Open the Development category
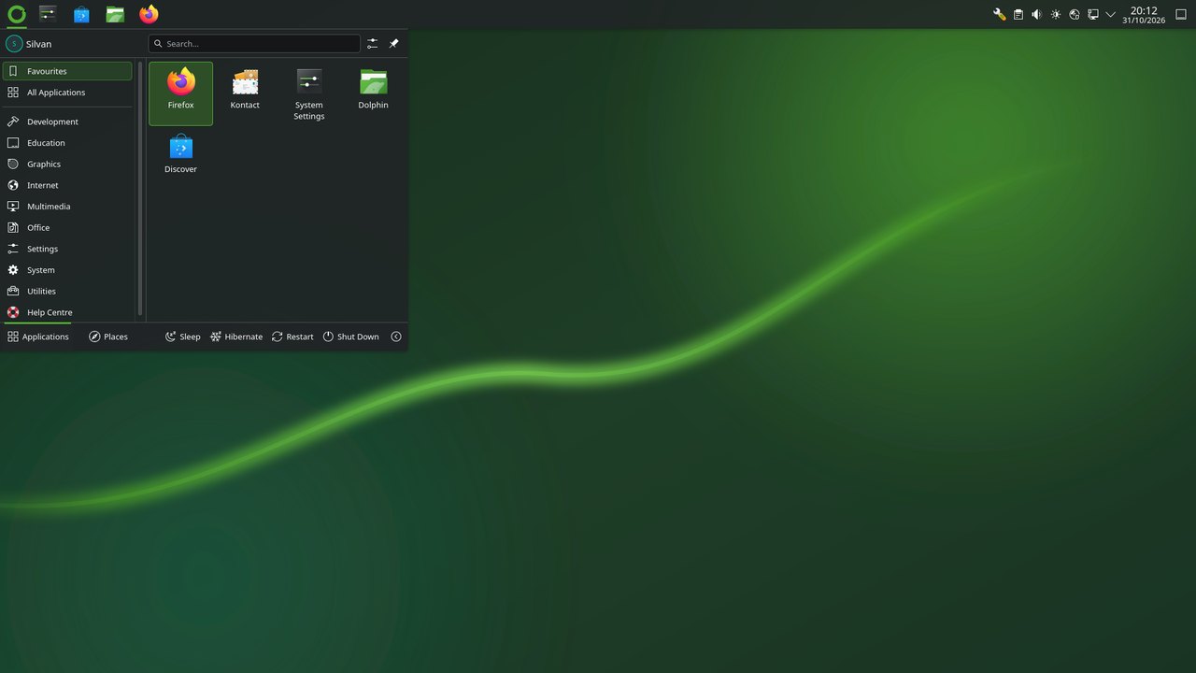Image resolution: width=1196 pixels, height=673 pixels. pos(67,122)
